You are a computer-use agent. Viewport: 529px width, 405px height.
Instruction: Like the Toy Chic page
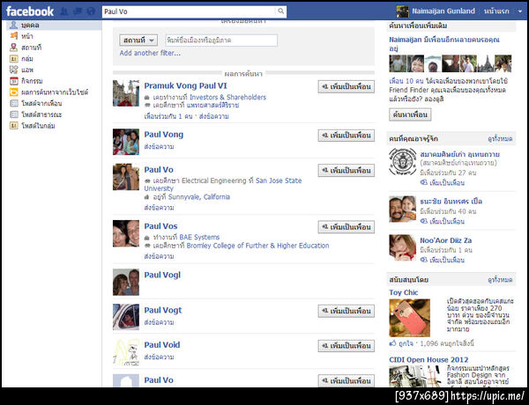[401, 343]
